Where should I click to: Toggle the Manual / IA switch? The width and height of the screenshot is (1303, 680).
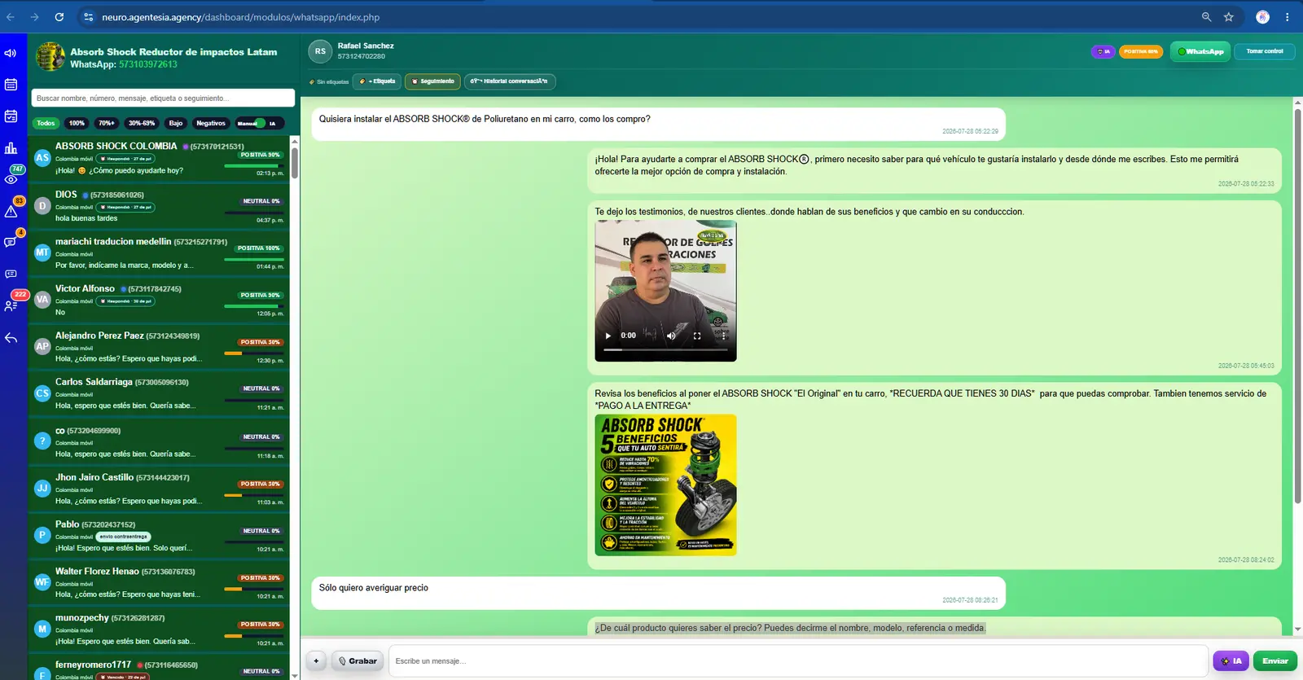tap(260, 124)
